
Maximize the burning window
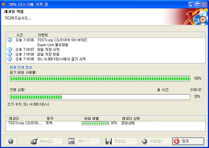[198, 5]
